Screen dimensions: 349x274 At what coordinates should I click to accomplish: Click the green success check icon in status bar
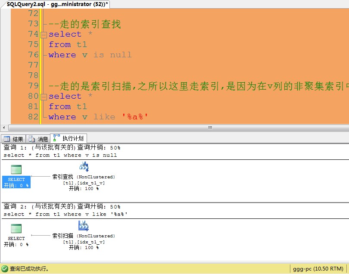4,268
